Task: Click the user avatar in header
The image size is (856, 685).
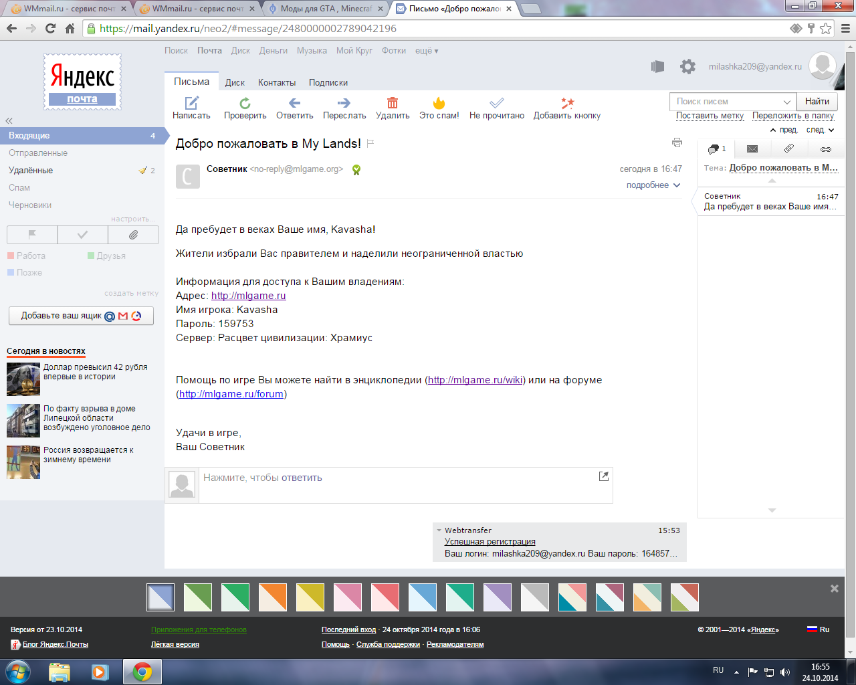Action: click(823, 66)
